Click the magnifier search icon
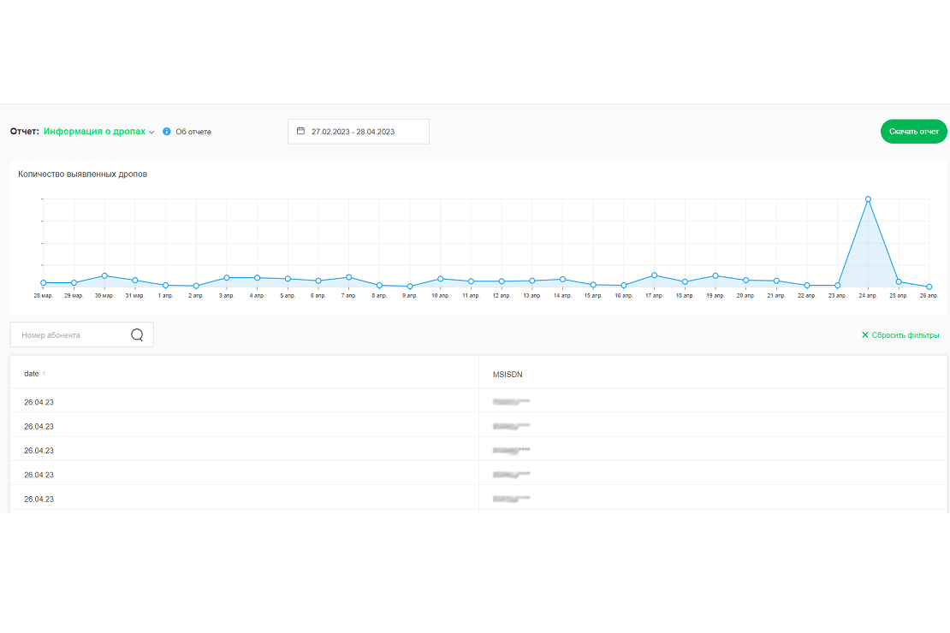 click(137, 335)
